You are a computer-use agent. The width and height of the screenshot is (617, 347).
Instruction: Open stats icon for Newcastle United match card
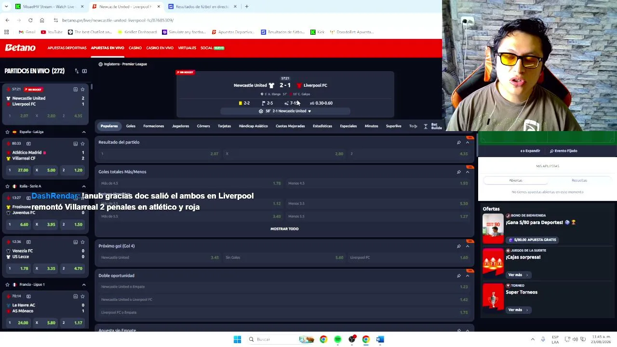tap(75, 89)
